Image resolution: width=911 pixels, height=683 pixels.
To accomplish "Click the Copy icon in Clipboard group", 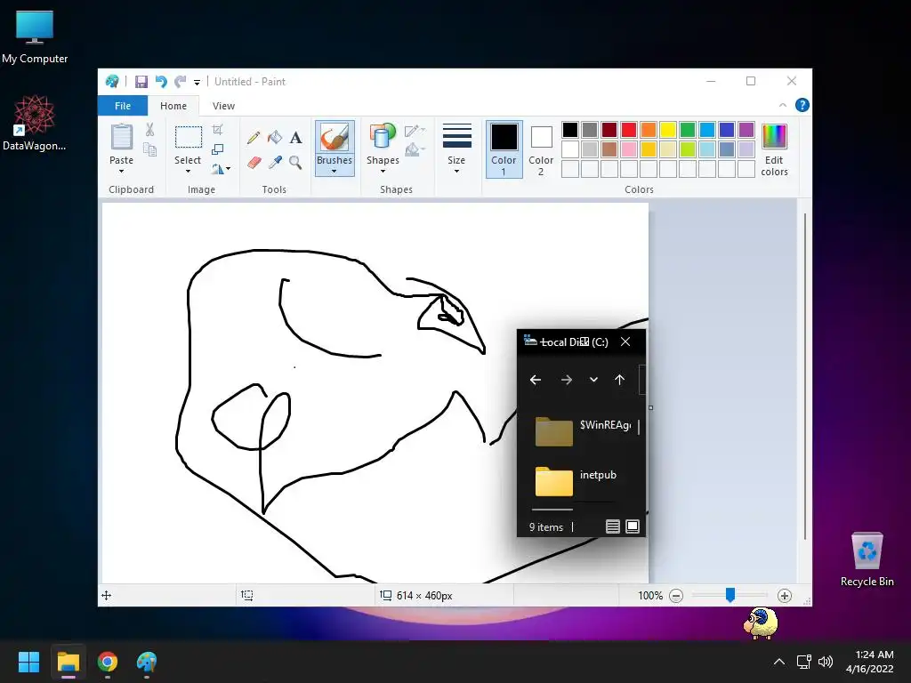I will (x=149, y=149).
